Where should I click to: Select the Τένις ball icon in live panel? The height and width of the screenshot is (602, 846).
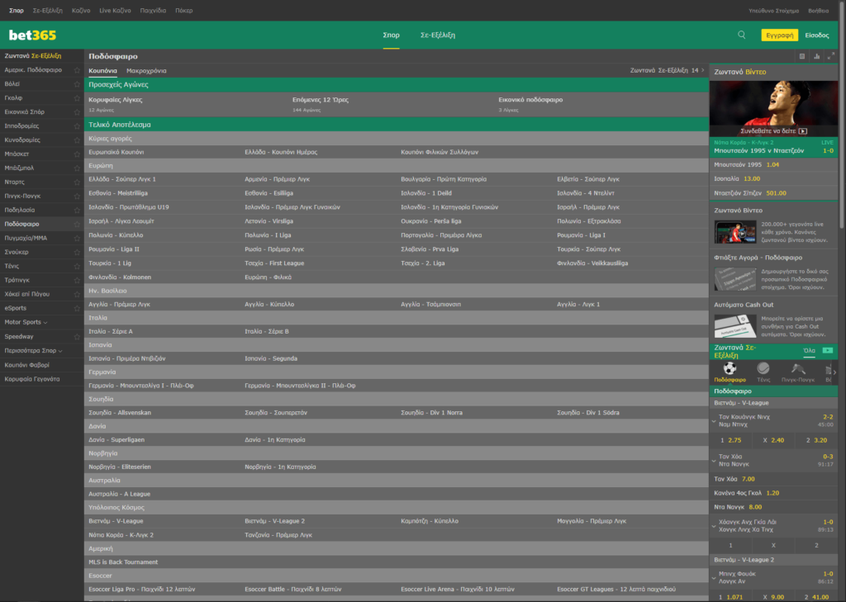[763, 368]
